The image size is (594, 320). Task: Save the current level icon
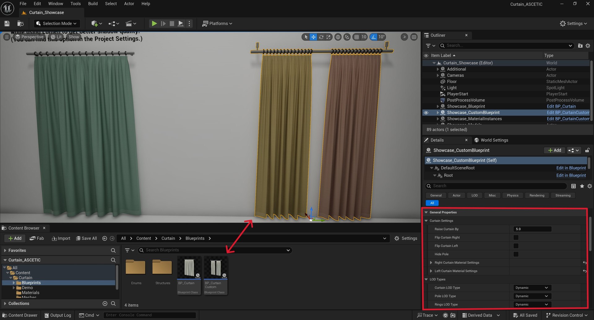point(7,24)
